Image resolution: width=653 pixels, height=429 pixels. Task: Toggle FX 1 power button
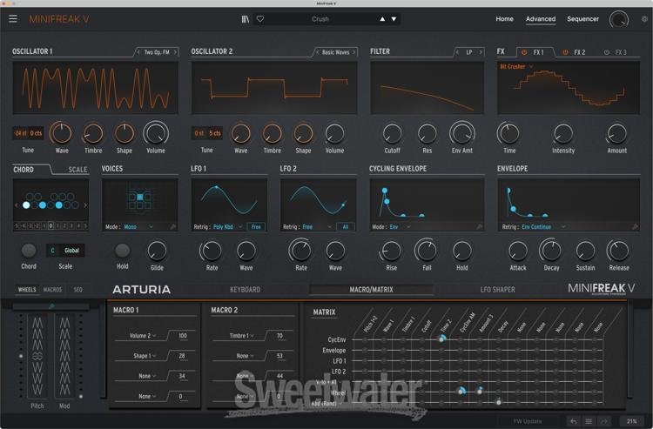(524, 52)
